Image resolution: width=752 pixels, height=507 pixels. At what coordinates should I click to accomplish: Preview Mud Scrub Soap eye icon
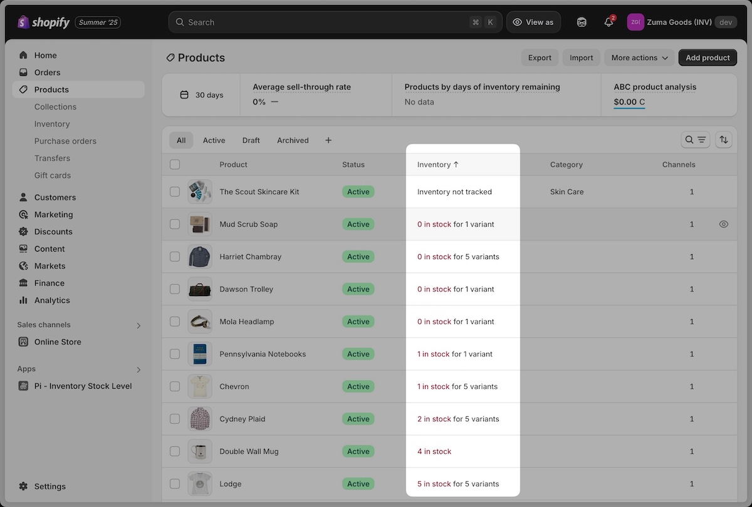pos(724,224)
